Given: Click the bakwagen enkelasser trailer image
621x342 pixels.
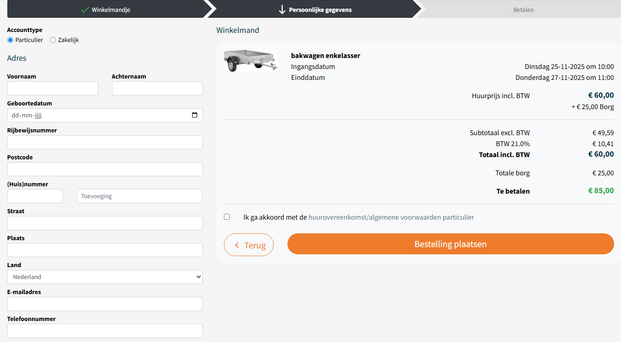Looking at the screenshot, I should click(x=250, y=61).
